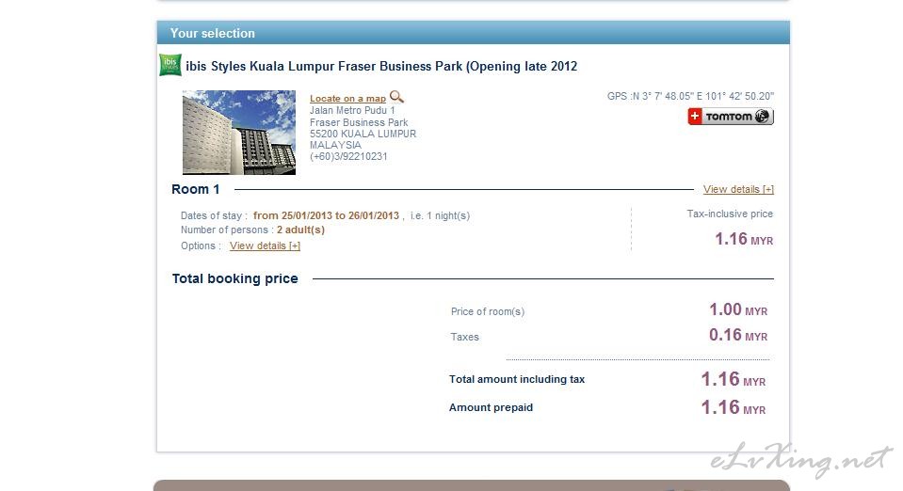Click the phone number (+60)3/92210231

point(348,156)
